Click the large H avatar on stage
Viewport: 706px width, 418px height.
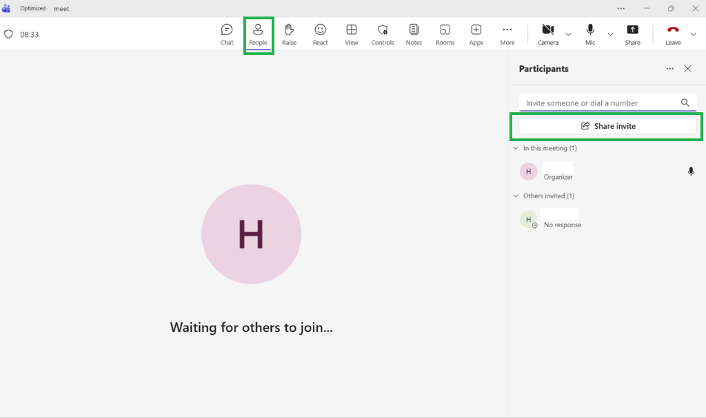[251, 234]
